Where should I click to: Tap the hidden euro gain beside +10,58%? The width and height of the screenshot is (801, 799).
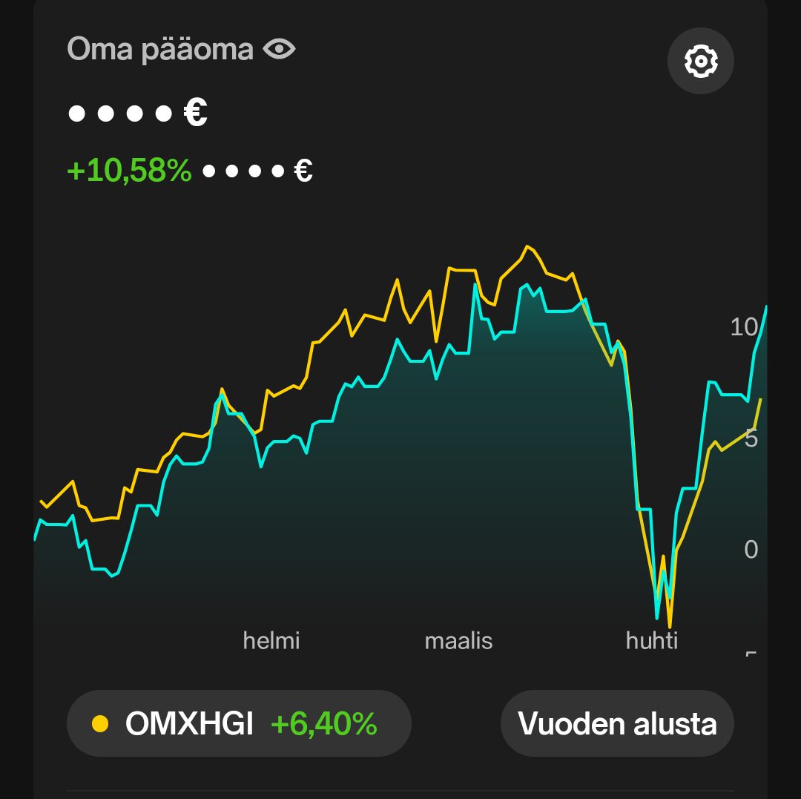click(x=257, y=171)
